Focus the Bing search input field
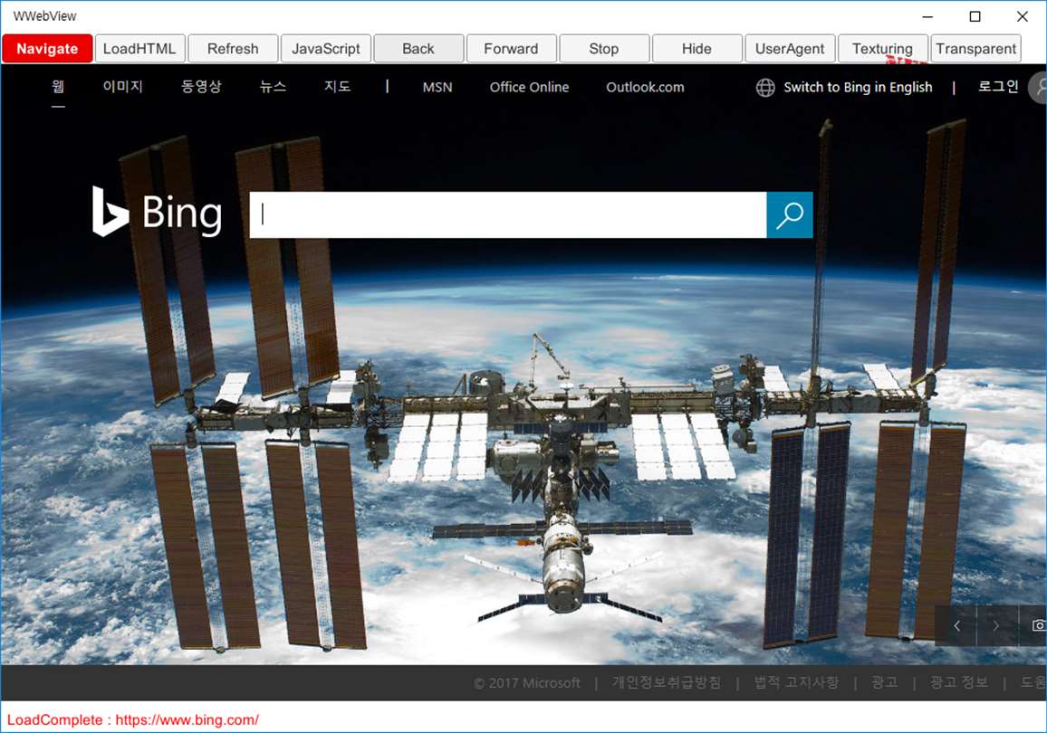Viewport: 1047px width, 733px height. tap(507, 214)
